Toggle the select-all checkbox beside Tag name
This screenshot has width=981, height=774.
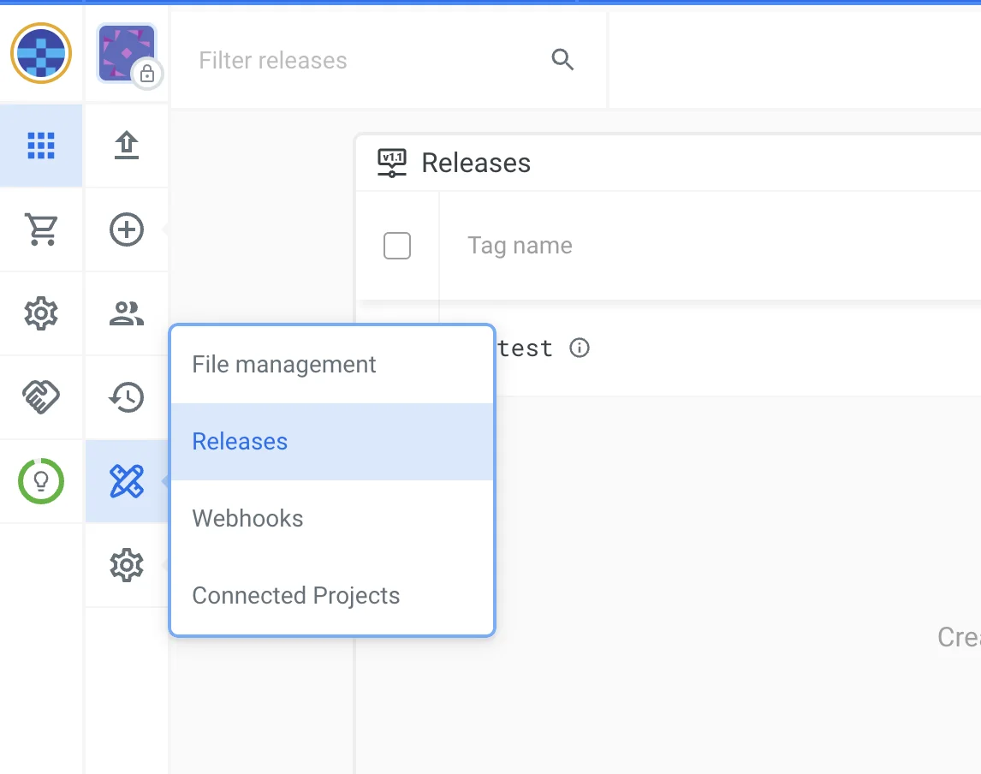pyautogui.click(x=397, y=246)
